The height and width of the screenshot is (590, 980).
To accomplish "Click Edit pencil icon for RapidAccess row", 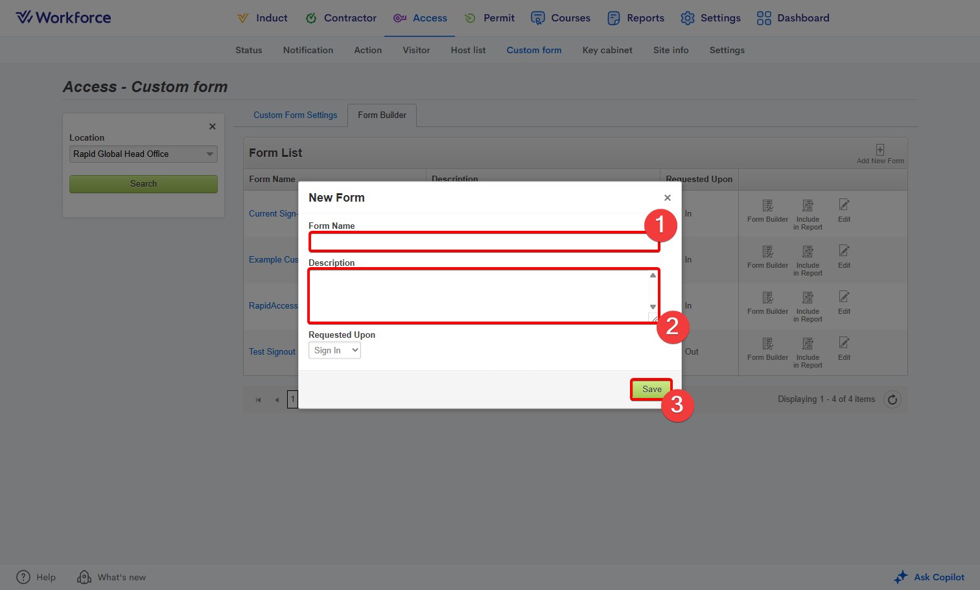I will point(844,297).
